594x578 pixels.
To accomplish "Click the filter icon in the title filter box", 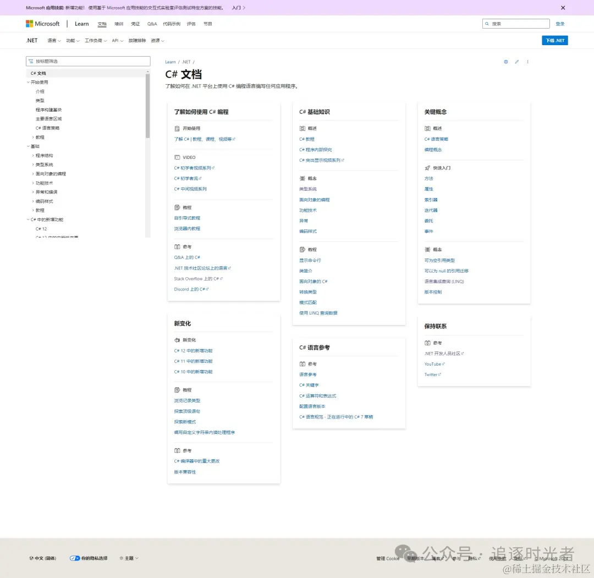I will coord(31,61).
